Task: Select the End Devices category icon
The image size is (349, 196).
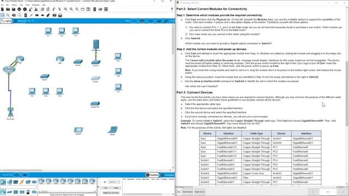Action: coord(9,182)
